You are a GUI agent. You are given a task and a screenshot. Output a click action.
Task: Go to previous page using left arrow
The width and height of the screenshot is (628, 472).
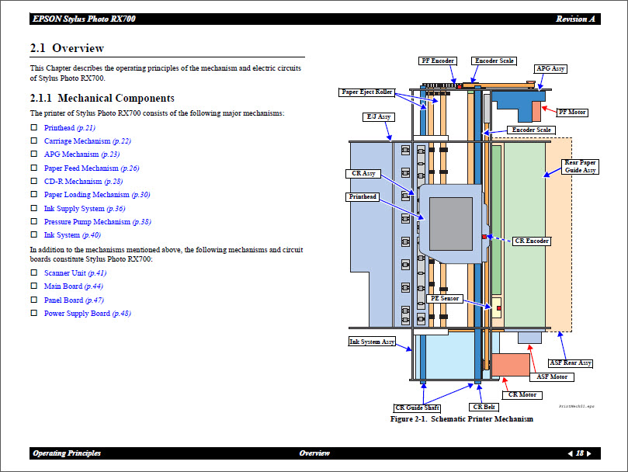(571, 453)
